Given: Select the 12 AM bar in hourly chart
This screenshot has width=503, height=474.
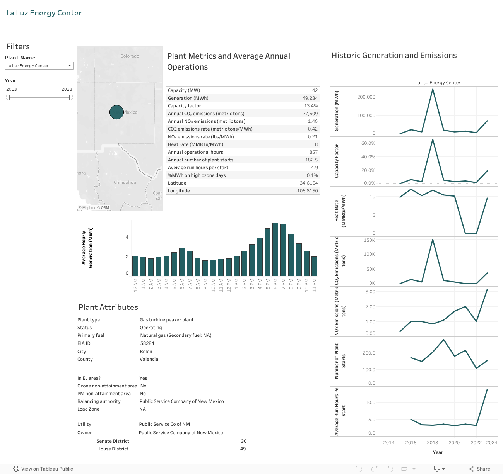Looking at the screenshot, I should (x=135, y=266).
